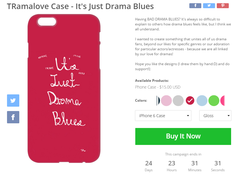Share via the large side Facebook icon
Screen dimensions: 239x180
13,117
